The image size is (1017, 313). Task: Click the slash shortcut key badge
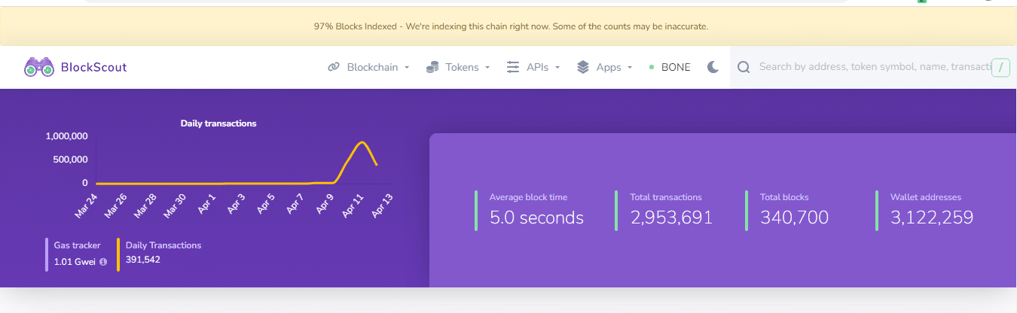coord(1000,68)
